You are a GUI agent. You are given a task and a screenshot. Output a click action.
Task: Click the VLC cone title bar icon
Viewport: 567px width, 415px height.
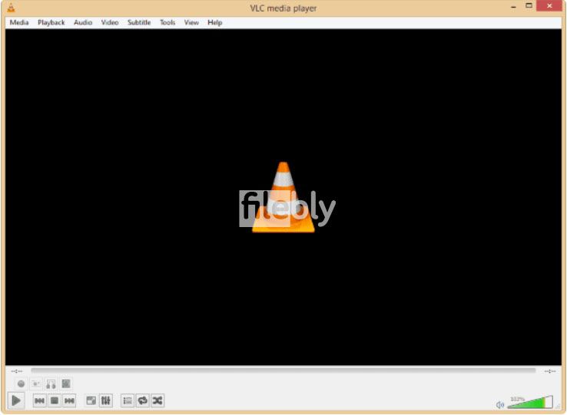[12, 8]
